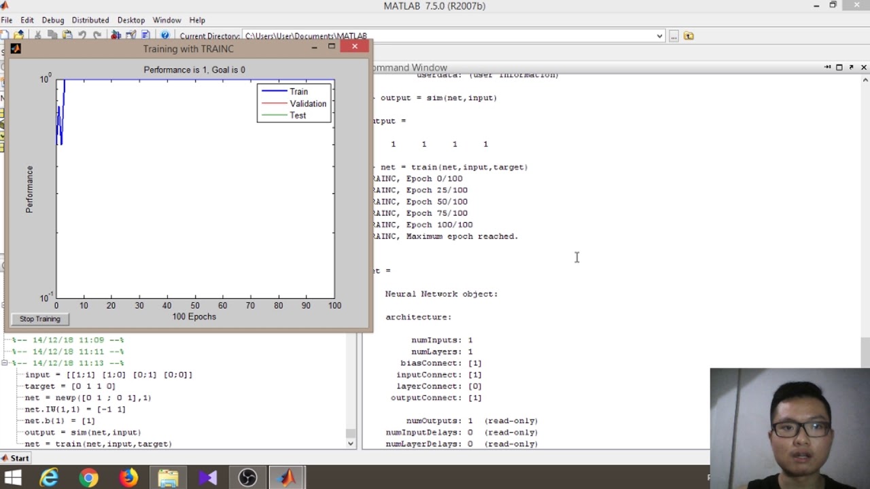Go up one directory level icon
The width and height of the screenshot is (870, 489).
pyautogui.click(x=689, y=36)
